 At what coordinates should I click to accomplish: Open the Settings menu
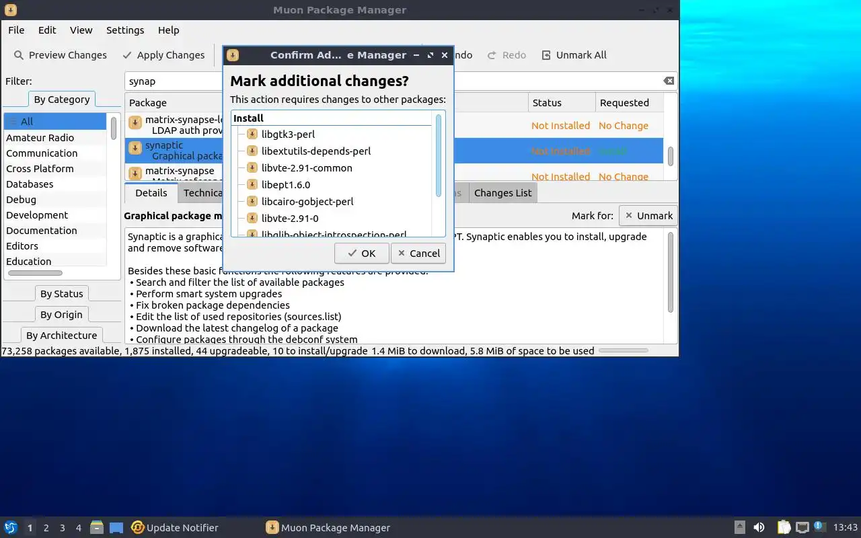[125, 30]
